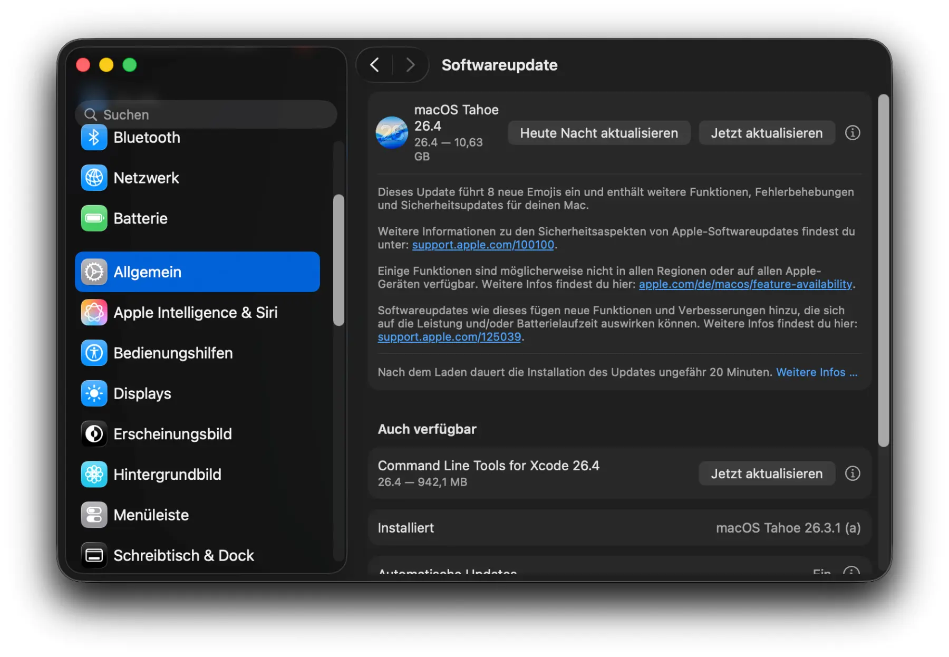
Task: Show info for Command Line Tools update
Action: 852,474
